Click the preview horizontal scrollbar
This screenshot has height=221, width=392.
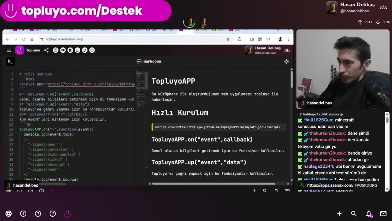(x=213, y=184)
